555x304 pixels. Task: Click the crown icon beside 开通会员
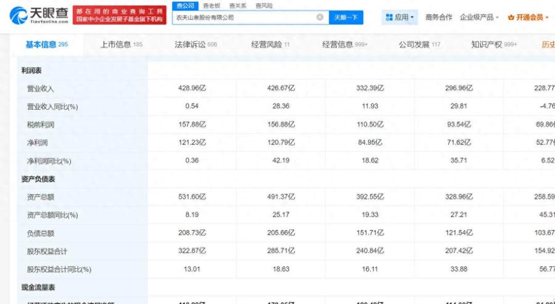pos(511,17)
